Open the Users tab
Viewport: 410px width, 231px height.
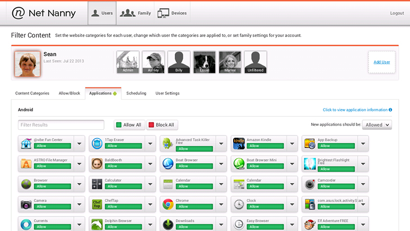[x=102, y=13]
